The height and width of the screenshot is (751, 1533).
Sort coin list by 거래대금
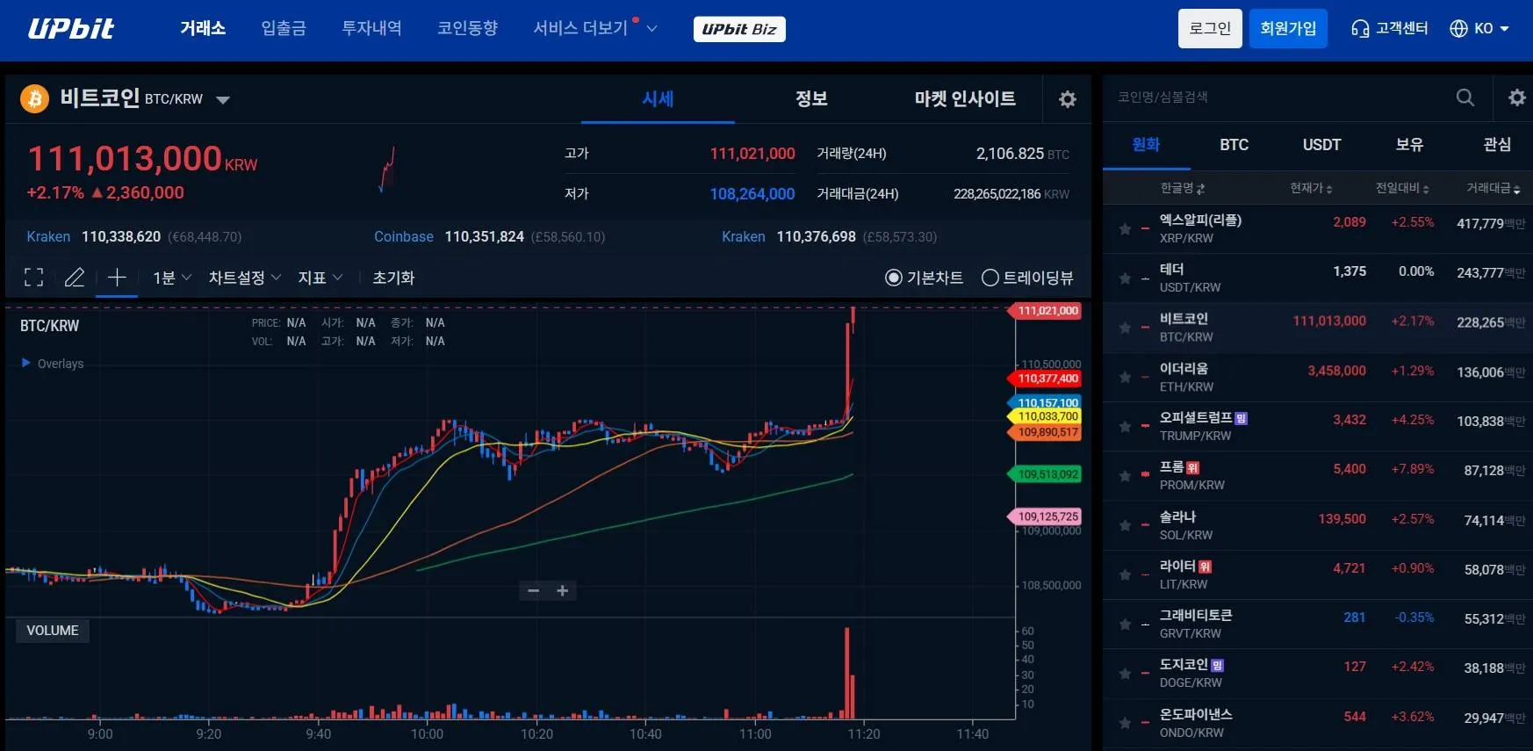[x=1493, y=188]
